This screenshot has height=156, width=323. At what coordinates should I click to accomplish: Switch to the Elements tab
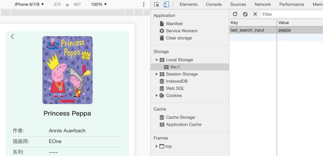tap(188, 4)
